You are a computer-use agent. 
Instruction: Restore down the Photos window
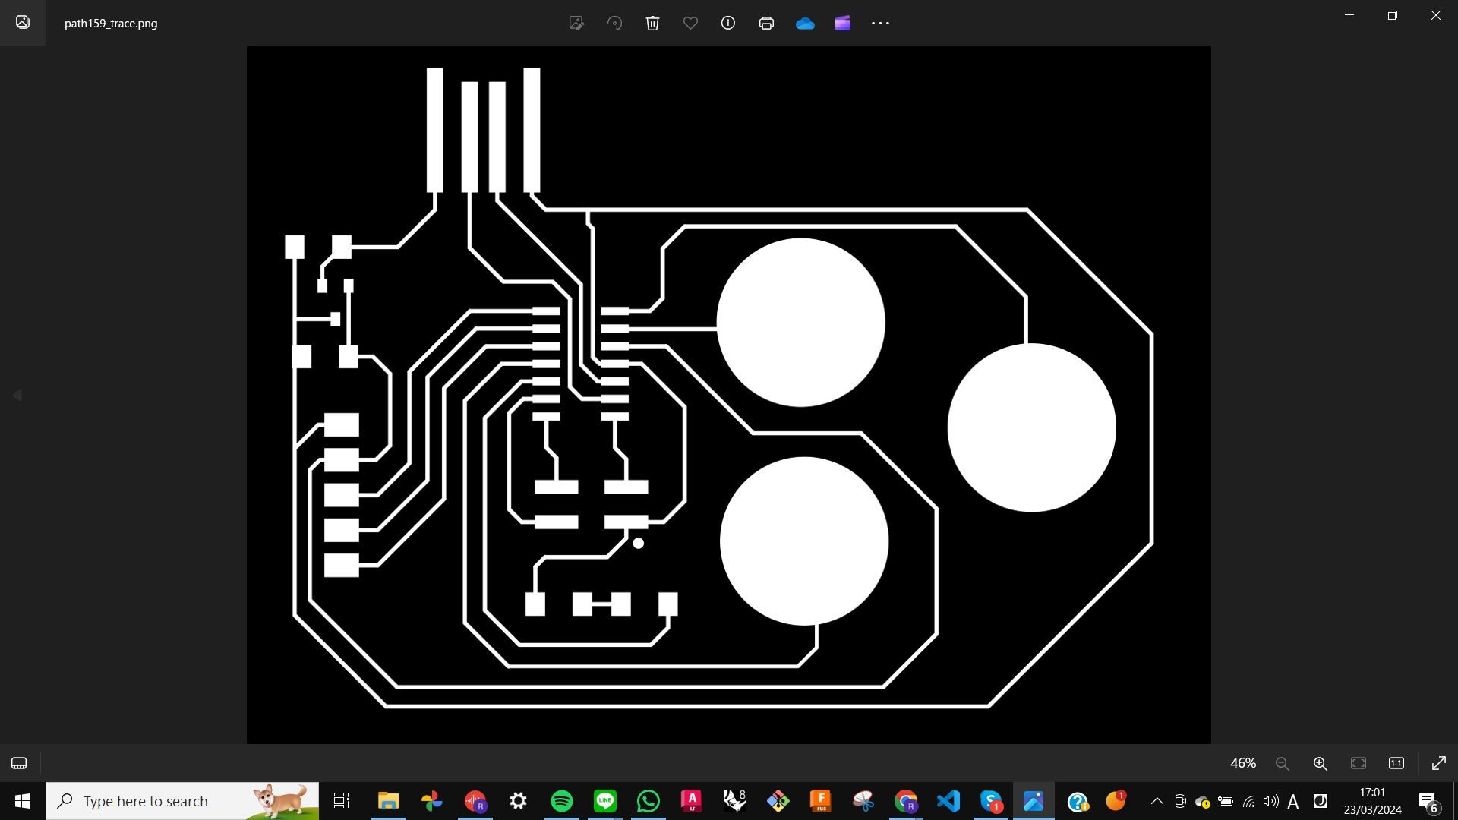pos(1393,15)
